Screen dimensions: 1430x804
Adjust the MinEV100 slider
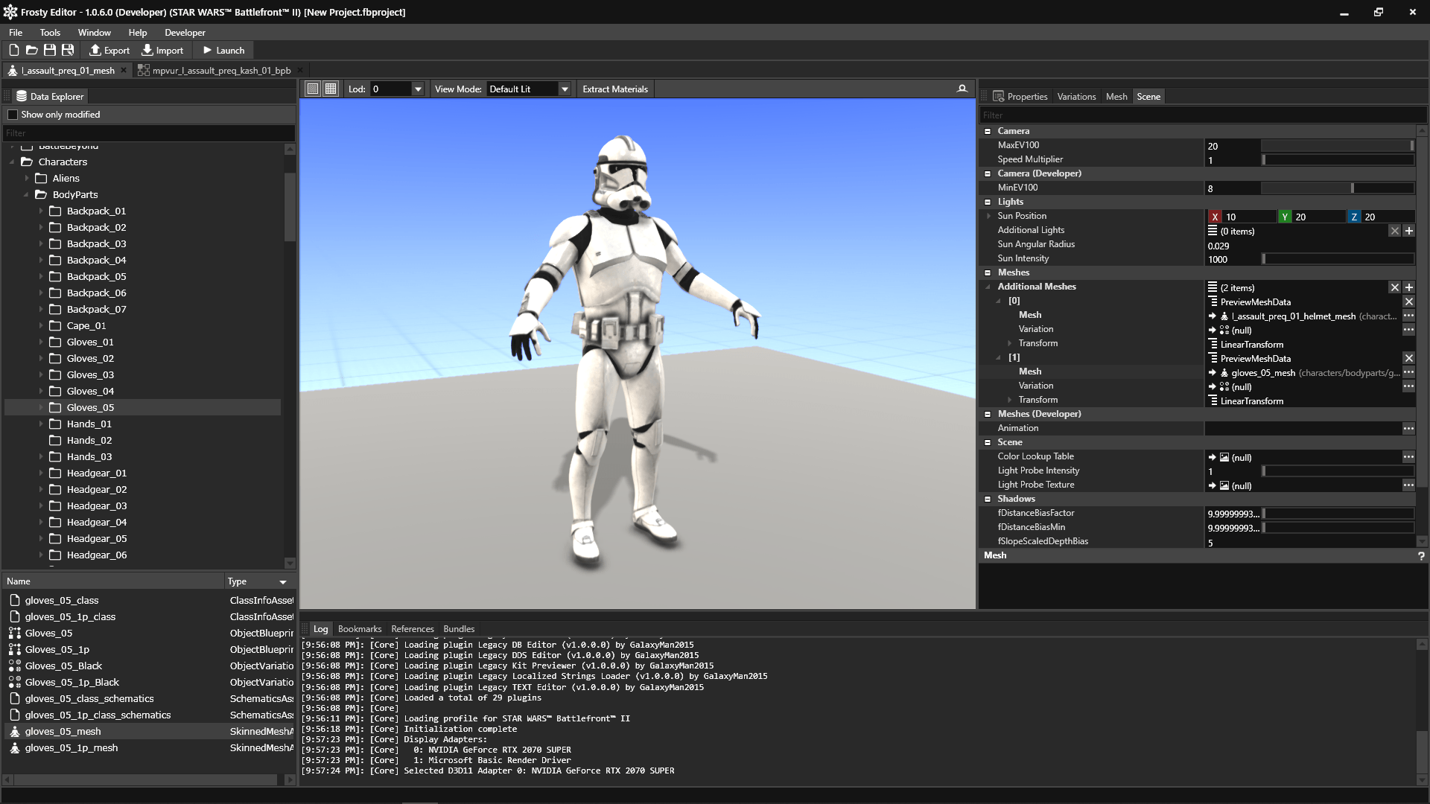1338,188
